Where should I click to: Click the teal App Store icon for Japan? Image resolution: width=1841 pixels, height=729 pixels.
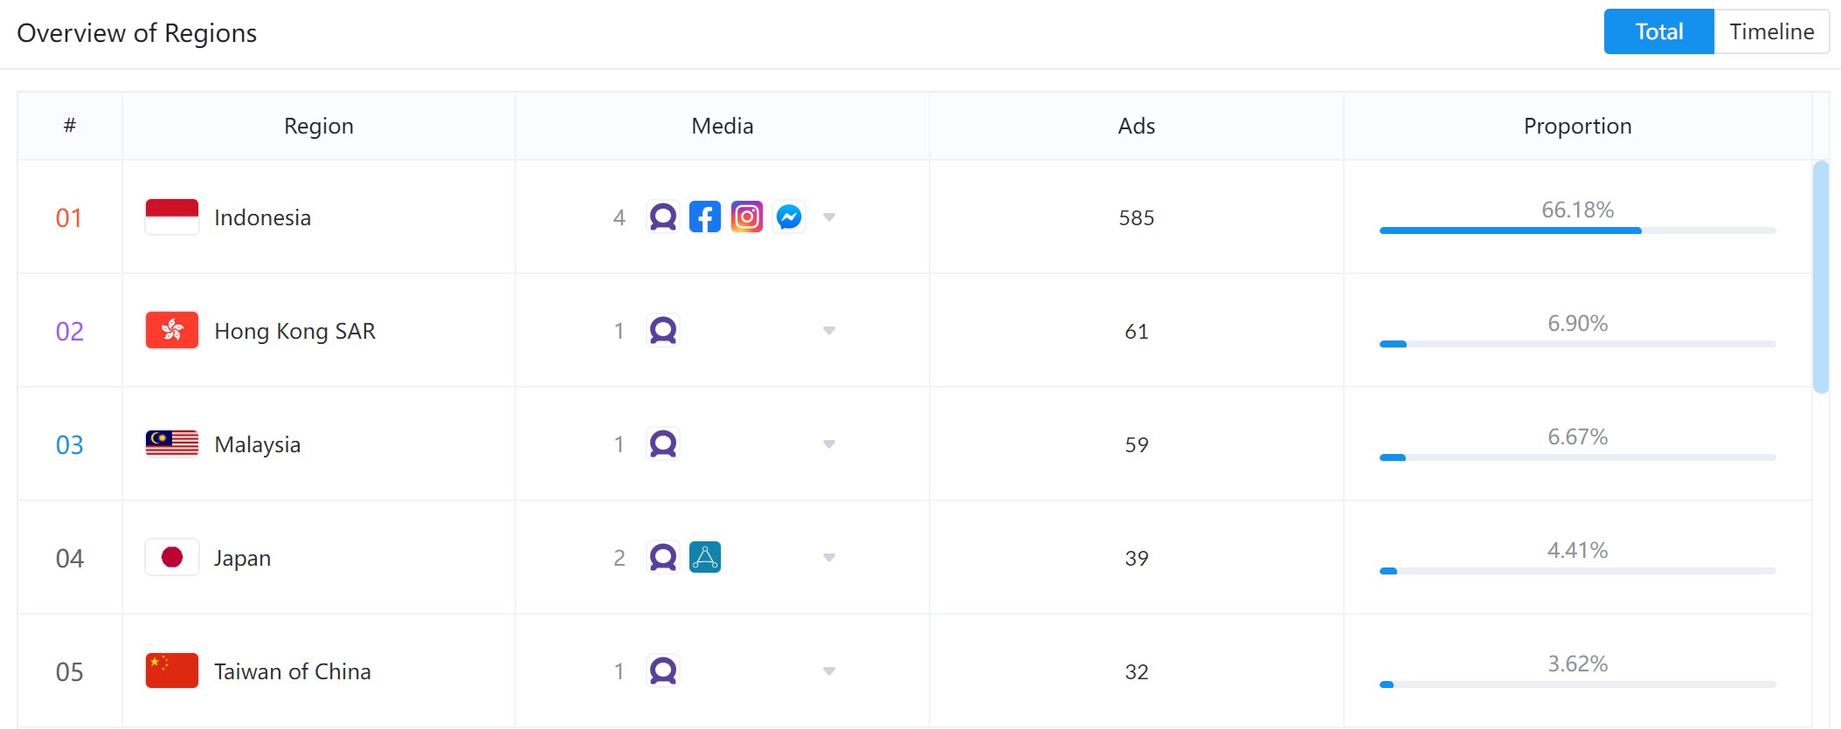705,557
